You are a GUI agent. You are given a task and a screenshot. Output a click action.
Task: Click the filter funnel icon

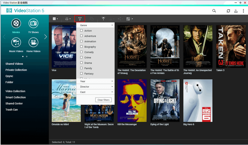[80, 19]
